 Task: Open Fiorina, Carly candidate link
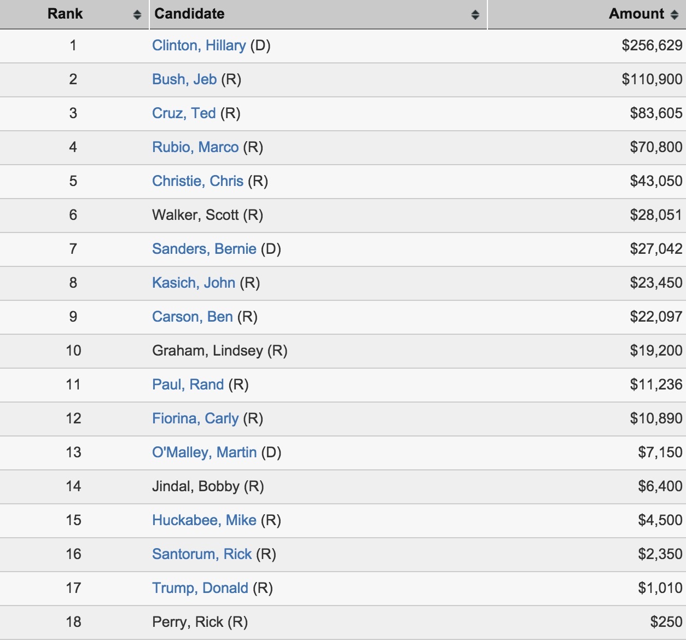195,418
